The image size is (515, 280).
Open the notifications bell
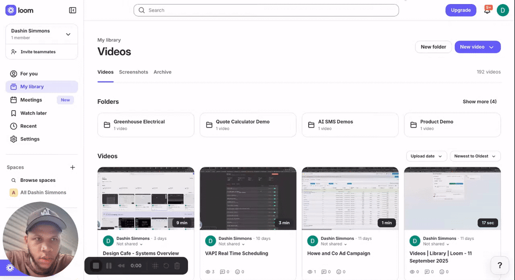pos(487,10)
